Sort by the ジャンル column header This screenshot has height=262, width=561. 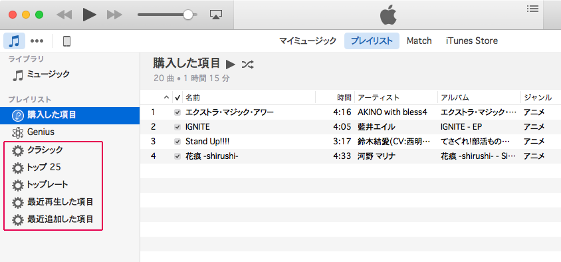tap(537, 97)
